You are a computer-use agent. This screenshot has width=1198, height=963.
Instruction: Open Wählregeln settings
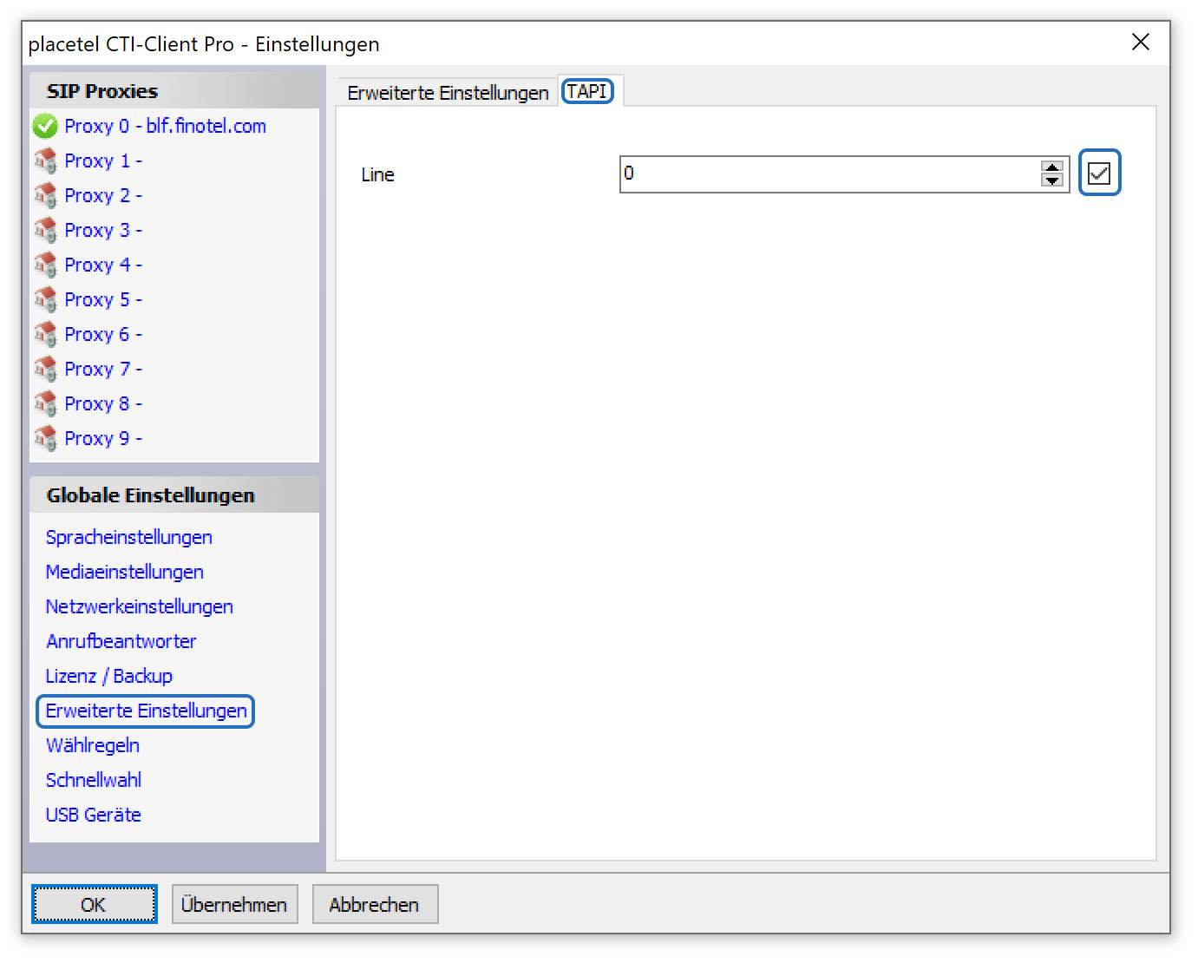pyautogui.click(x=93, y=746)
